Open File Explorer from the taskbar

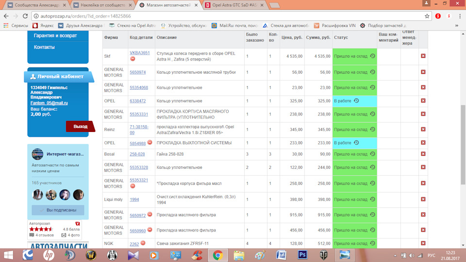(239, 255)
